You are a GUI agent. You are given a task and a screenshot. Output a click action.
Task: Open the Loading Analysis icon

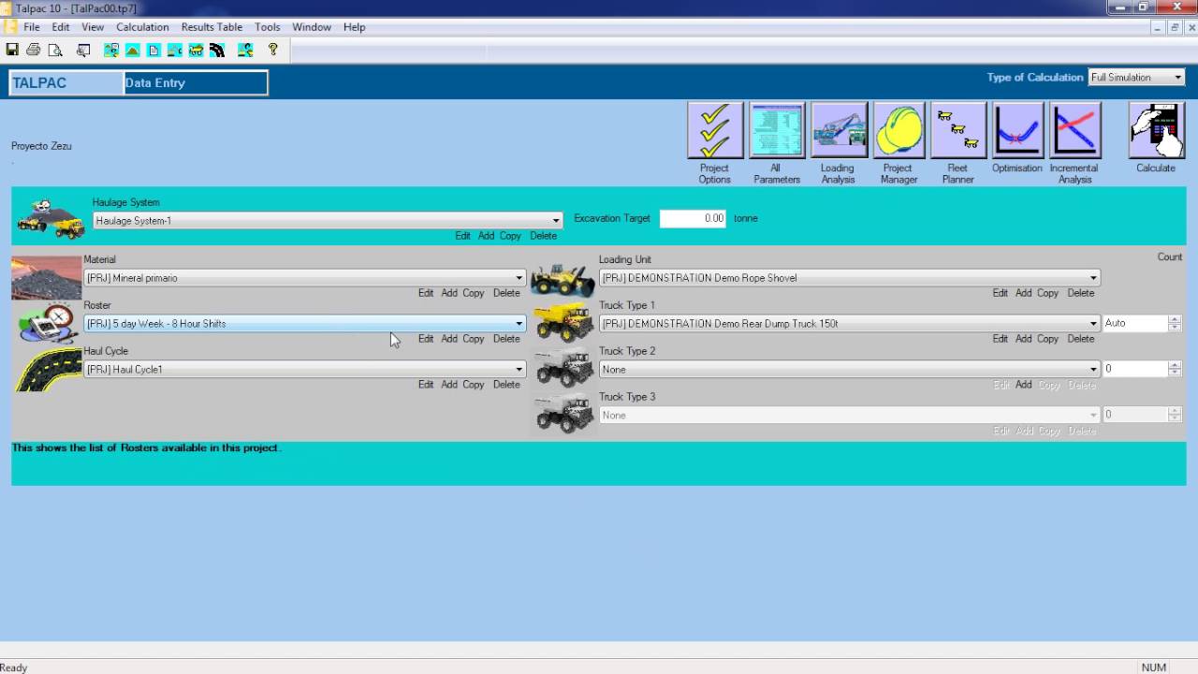point(839,130)
